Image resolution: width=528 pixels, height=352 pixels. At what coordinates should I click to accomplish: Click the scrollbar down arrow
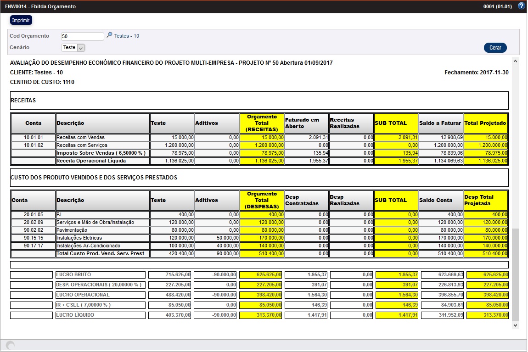515,324
